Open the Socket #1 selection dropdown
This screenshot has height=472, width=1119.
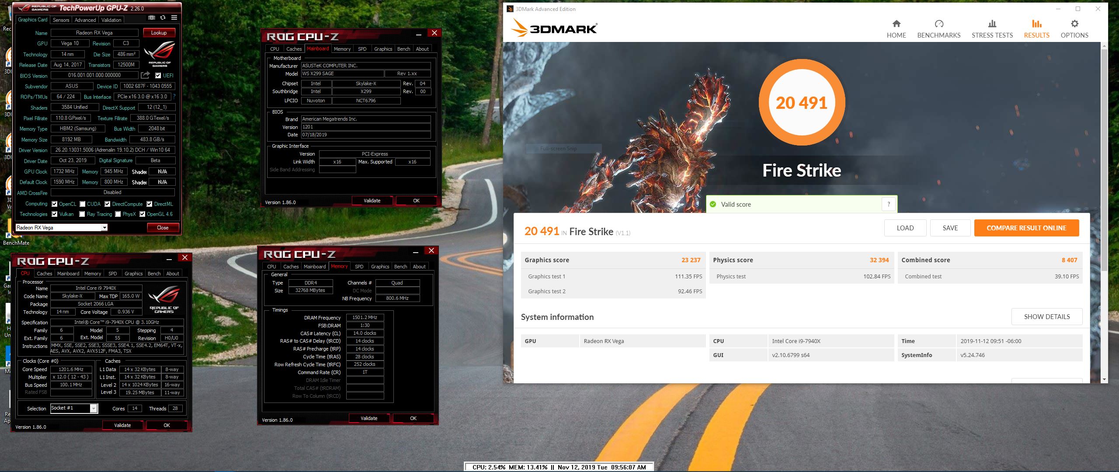click(74, 408)
